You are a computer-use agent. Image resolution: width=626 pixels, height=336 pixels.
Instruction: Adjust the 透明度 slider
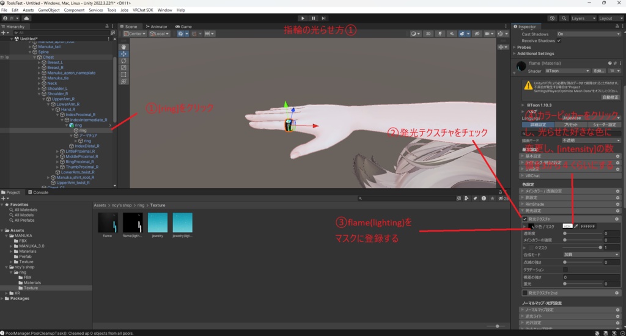point(583,233)
